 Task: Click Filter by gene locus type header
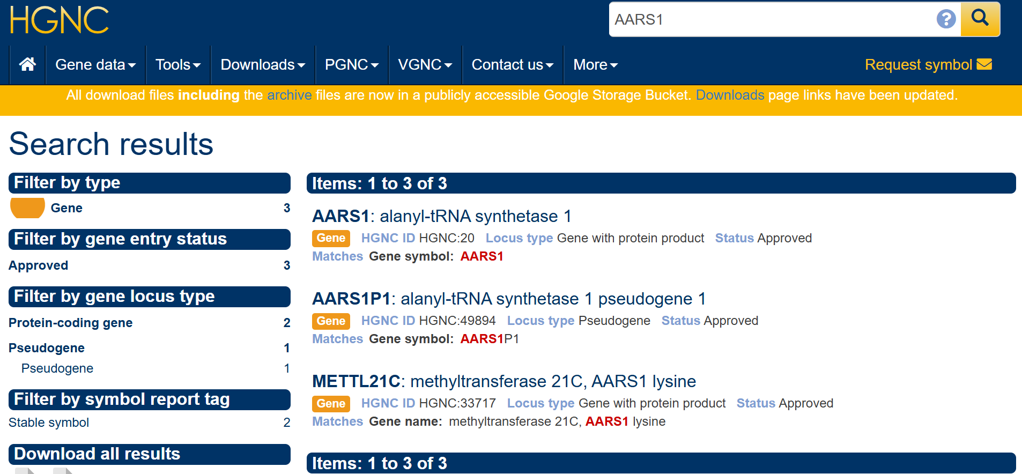point(150,297)
